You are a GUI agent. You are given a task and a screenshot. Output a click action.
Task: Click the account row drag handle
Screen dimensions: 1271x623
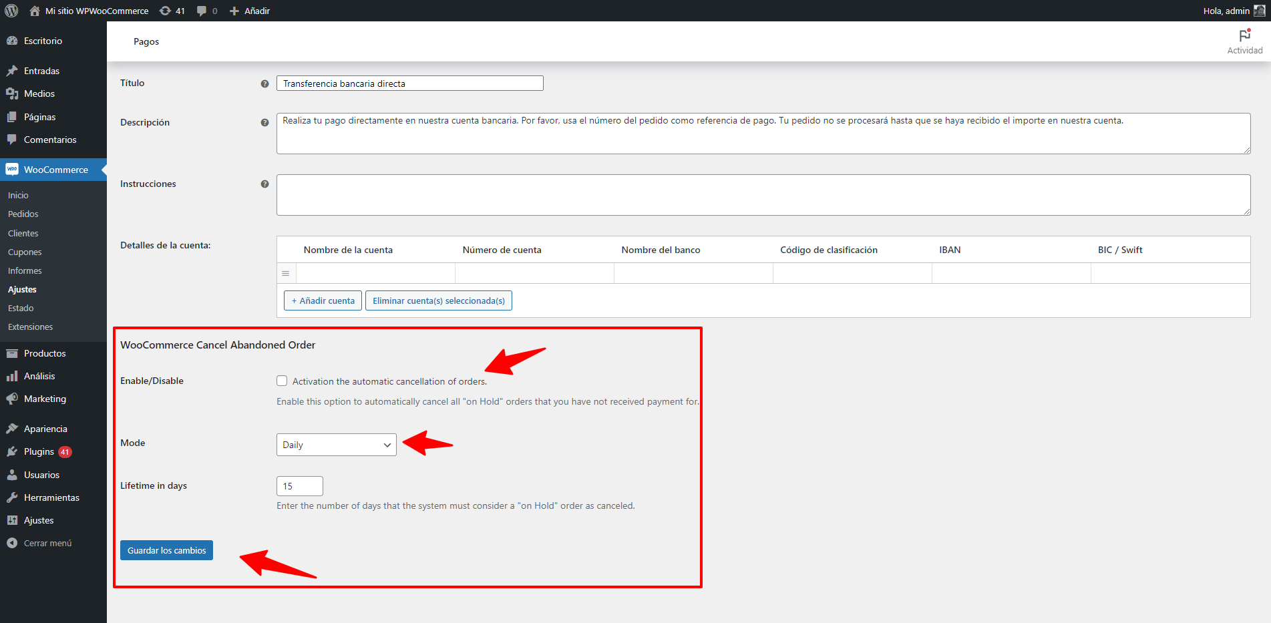286,273
